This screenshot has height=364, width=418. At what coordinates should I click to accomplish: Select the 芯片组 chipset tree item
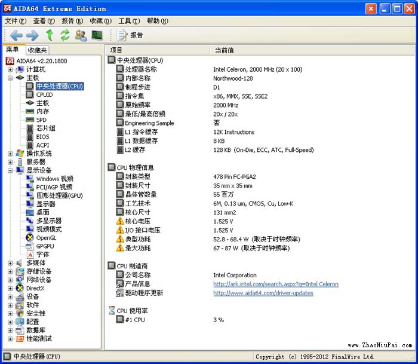(x=45, y=129)
